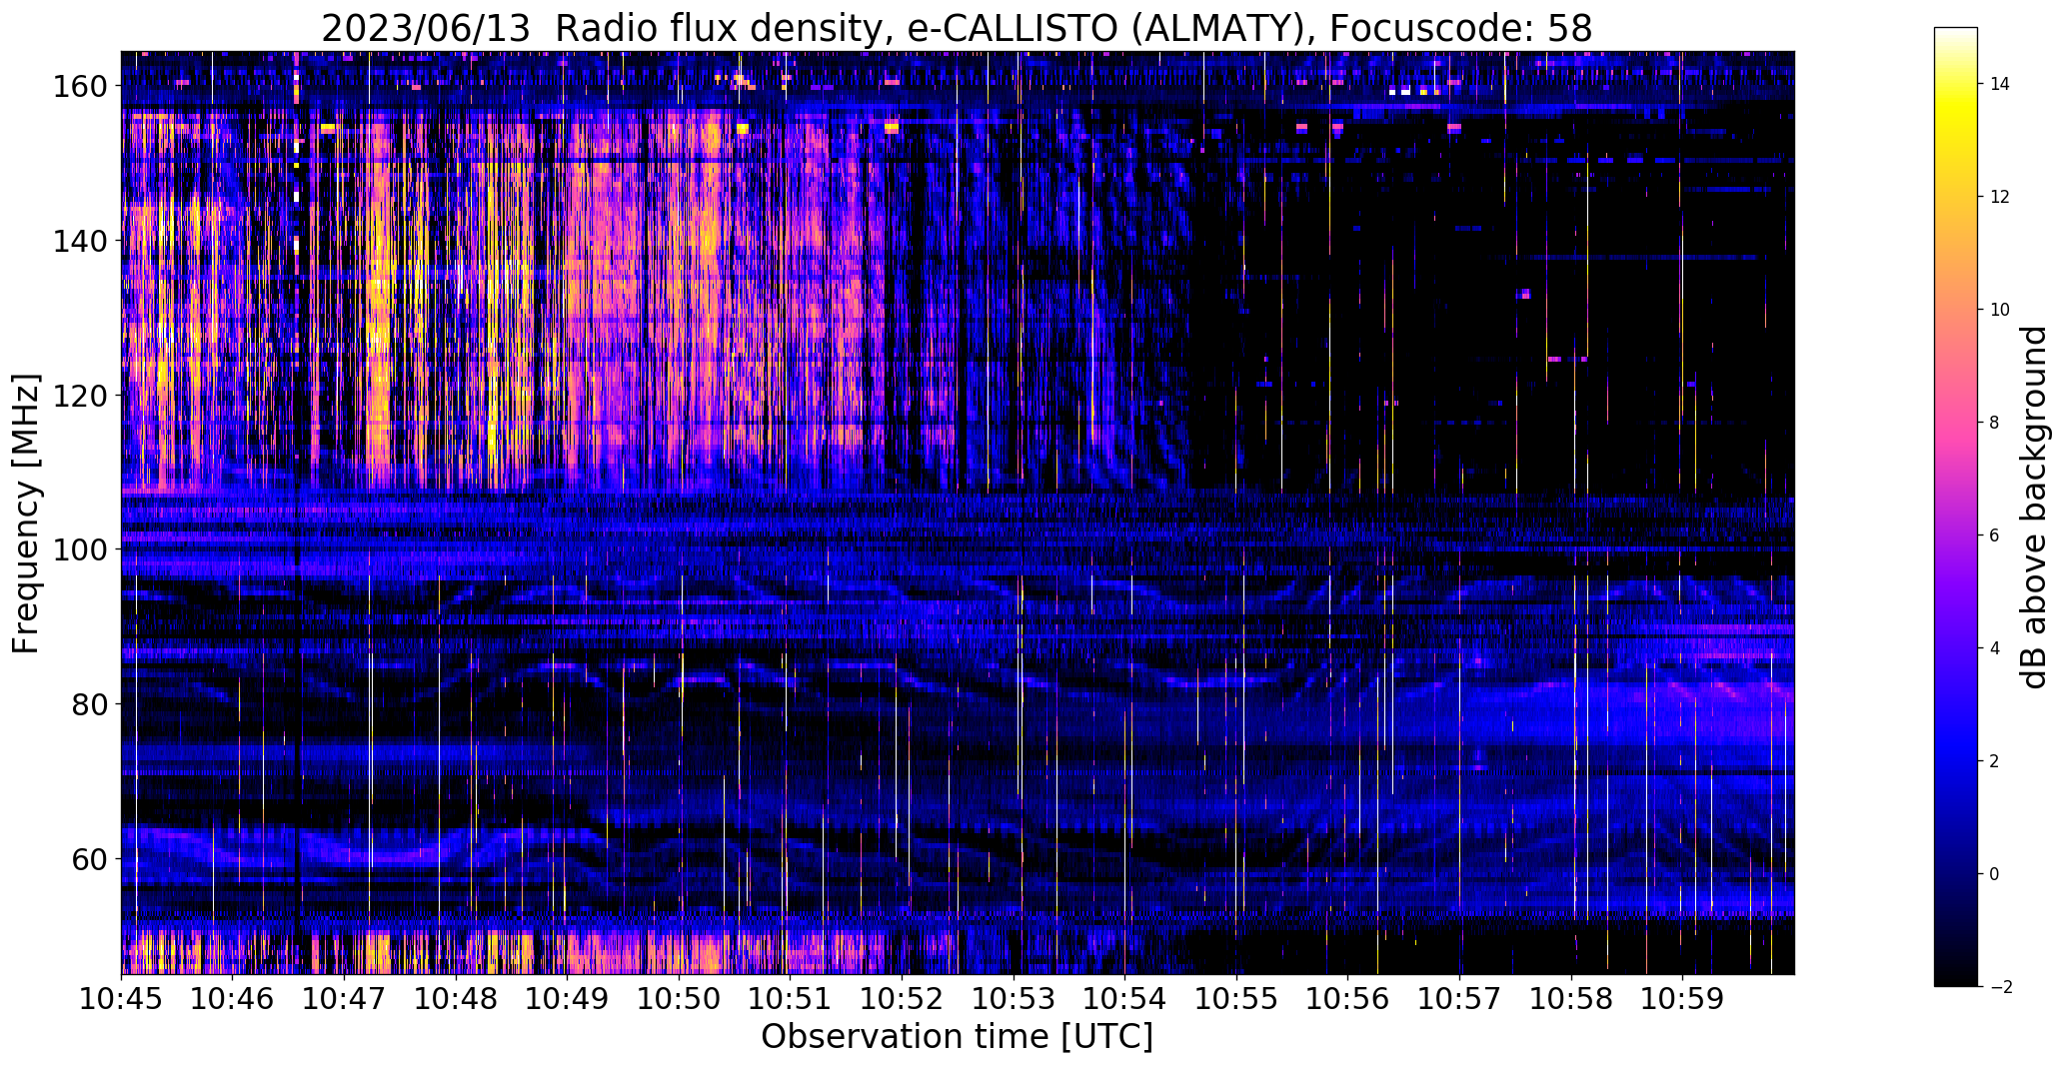This screenshot has width=2065, height=1066.
Task: Click the 10:47 time tick label
Action: (345, 998)
